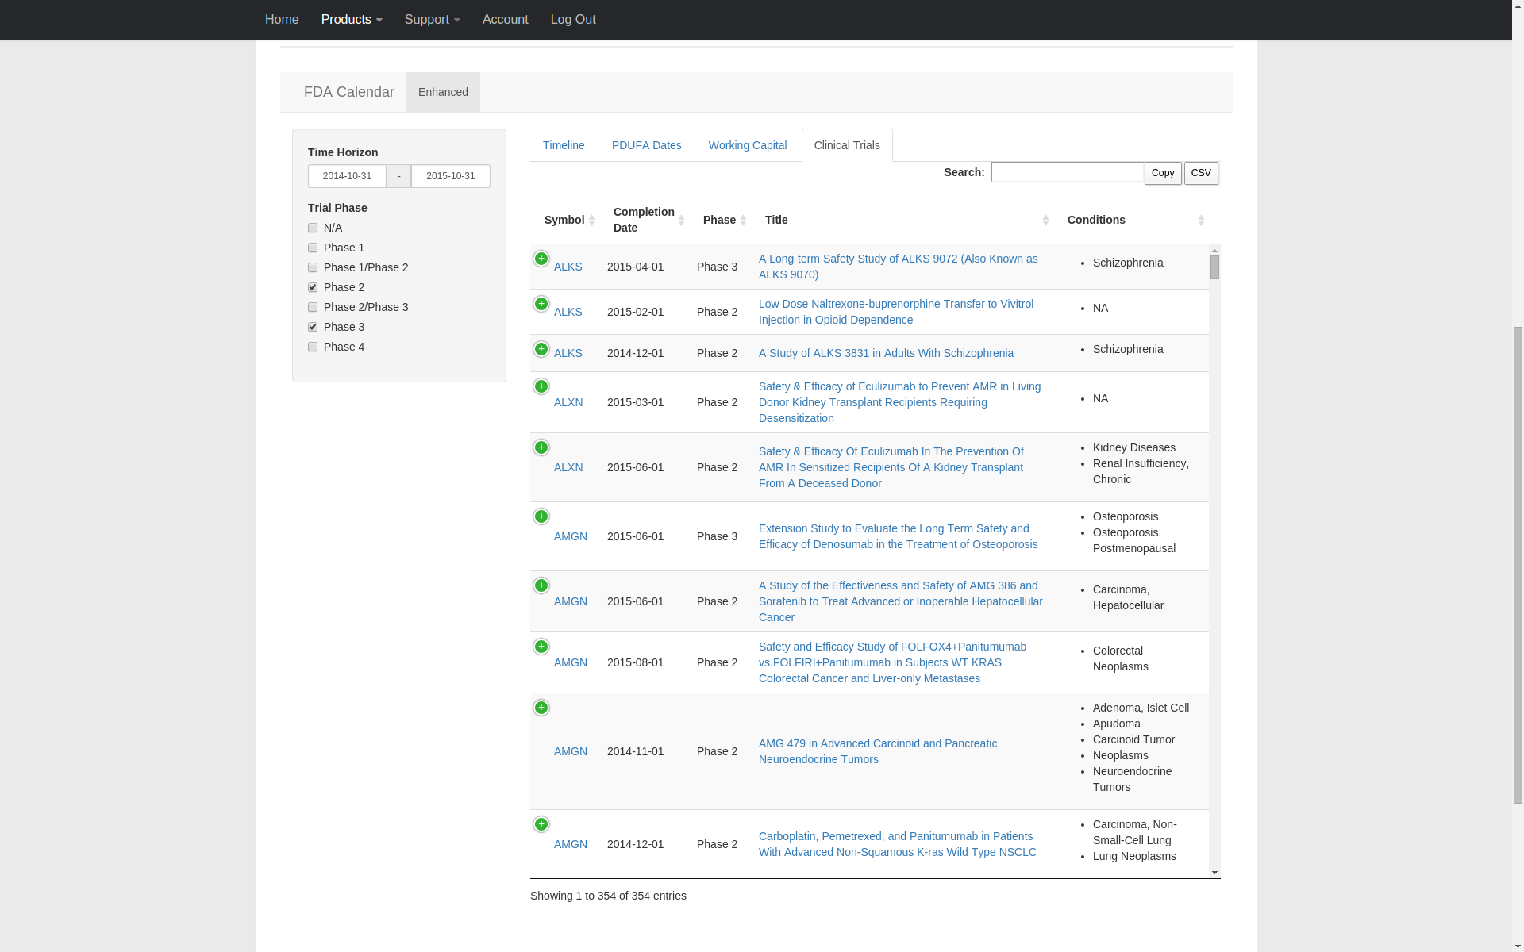Expand the AMGN Denosumab Osteoporosis row
This screenshot has height=952, width=1524.
pyautogui.click(x=541, y=516)
